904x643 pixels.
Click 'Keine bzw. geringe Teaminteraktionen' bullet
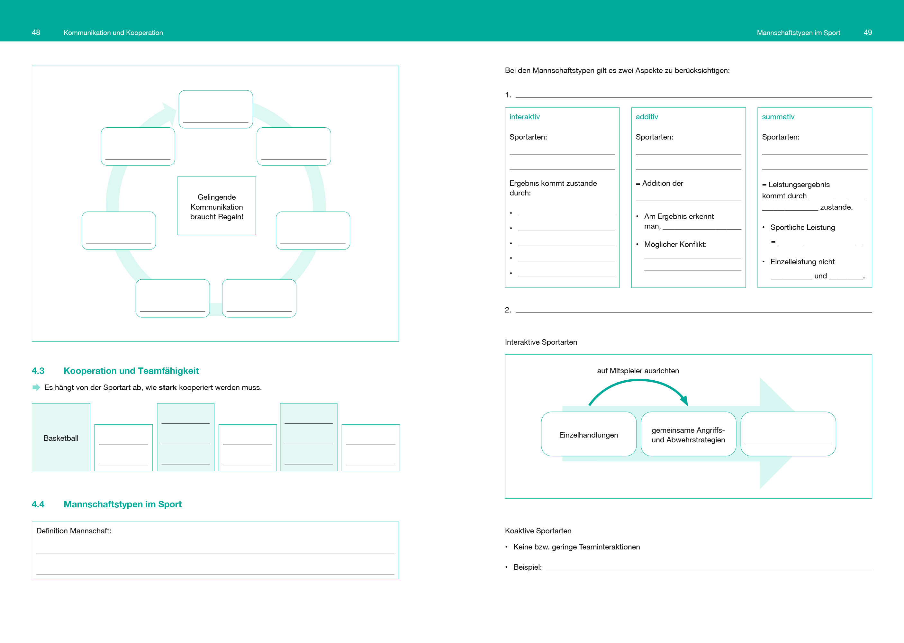pos(576,547)
